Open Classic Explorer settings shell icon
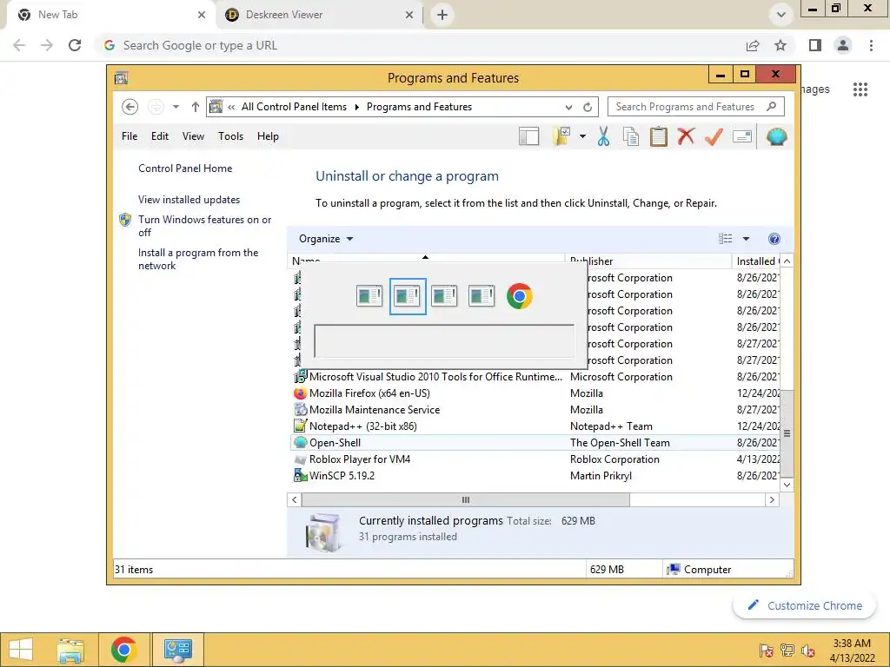The image size is (890, 667). 776,136
